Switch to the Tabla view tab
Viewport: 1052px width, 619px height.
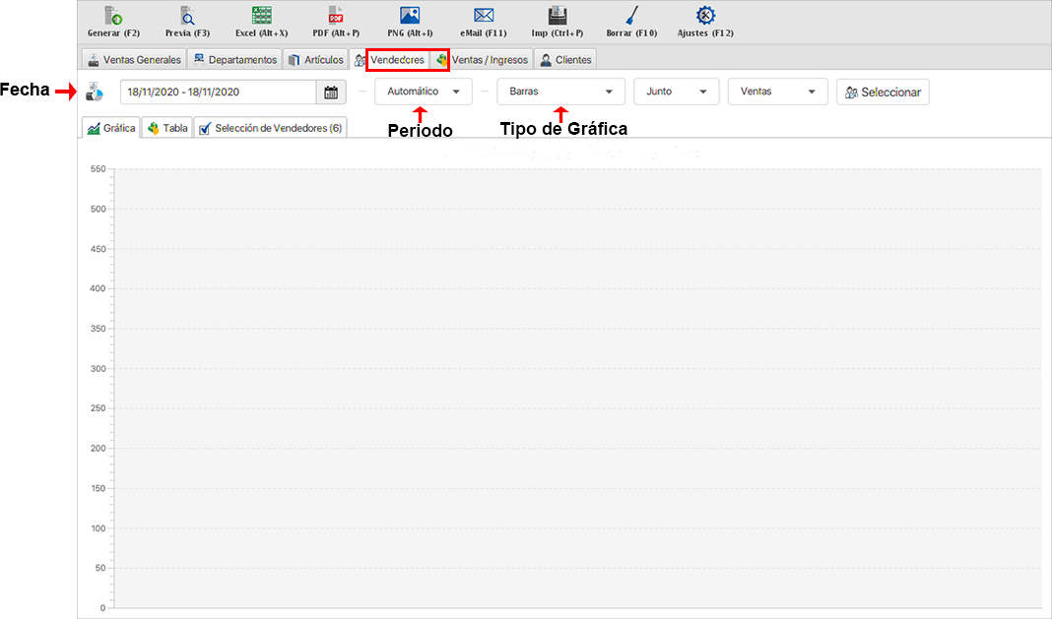click(166, 128)
